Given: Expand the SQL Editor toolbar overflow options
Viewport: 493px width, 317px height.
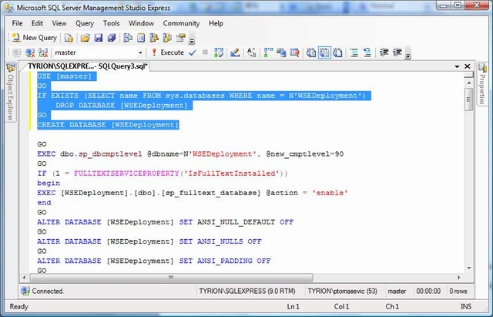Looking at the screenshot, I should [x=407, y=53].
